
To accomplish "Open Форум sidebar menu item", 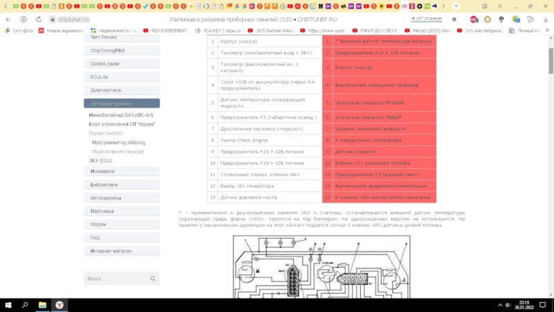I will [x=122, y=224].
